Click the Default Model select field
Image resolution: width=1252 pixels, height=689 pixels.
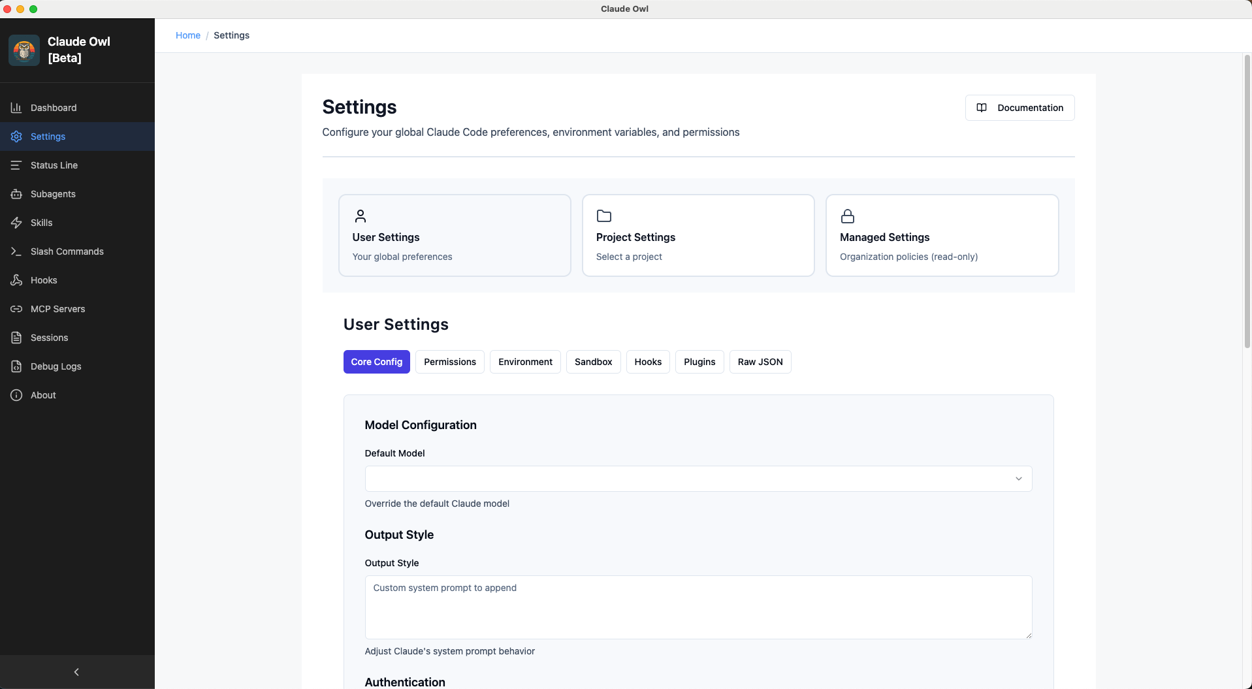tap(698, 479)
